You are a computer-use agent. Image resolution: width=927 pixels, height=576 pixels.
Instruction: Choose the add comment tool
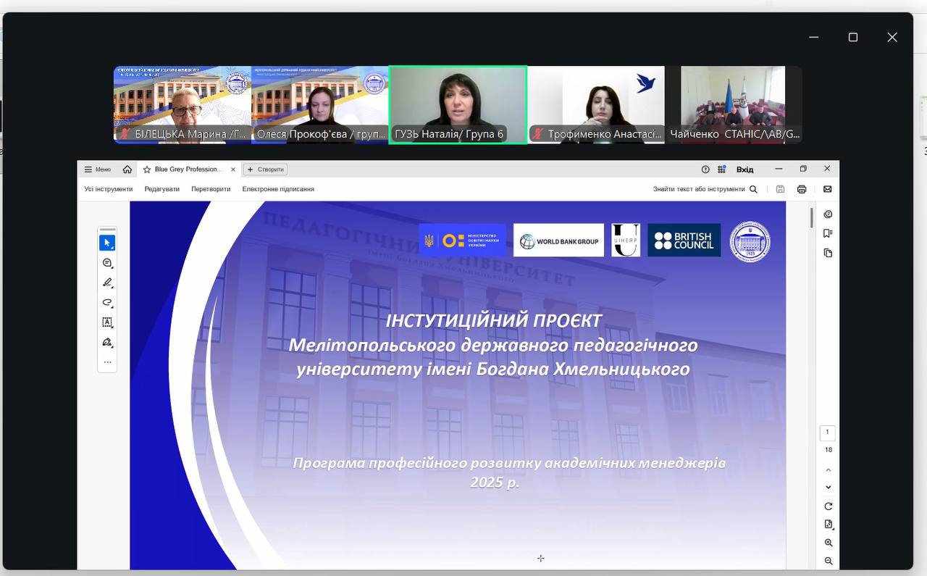pyautogui.click(x=107, y=263)
